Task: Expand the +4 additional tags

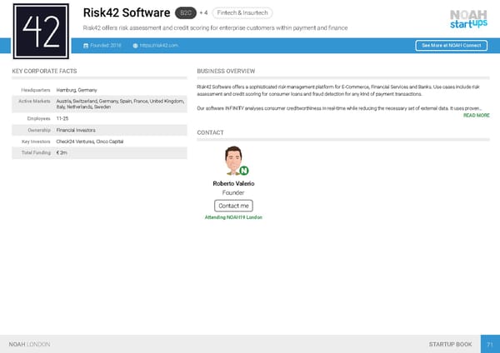Action: [x=205, y=13]
